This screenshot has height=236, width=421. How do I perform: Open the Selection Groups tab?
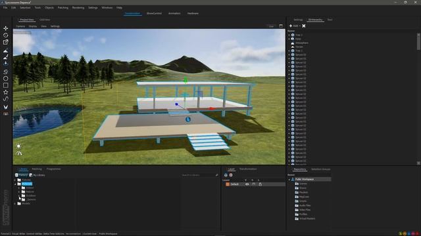pos(320,169)
